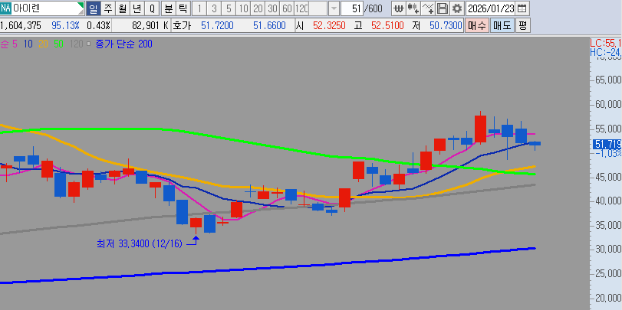This screenshot has width=622, height=310.
Task: Click the /600 total count label
Action: (373, 8)
